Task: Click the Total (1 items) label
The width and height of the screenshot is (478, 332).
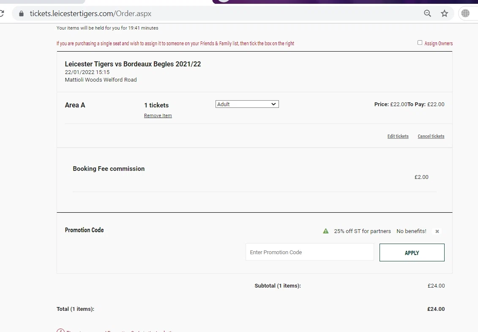Action: click(x=75, y=309)
